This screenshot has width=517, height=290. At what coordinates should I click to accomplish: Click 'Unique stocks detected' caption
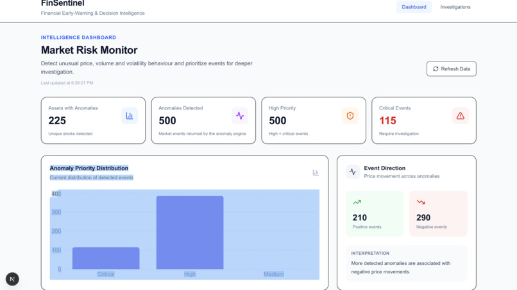(70, 134)
